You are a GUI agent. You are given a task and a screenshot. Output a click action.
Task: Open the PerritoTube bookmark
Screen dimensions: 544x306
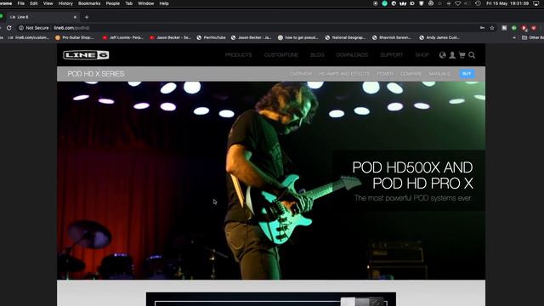click(x=211, y=37)
